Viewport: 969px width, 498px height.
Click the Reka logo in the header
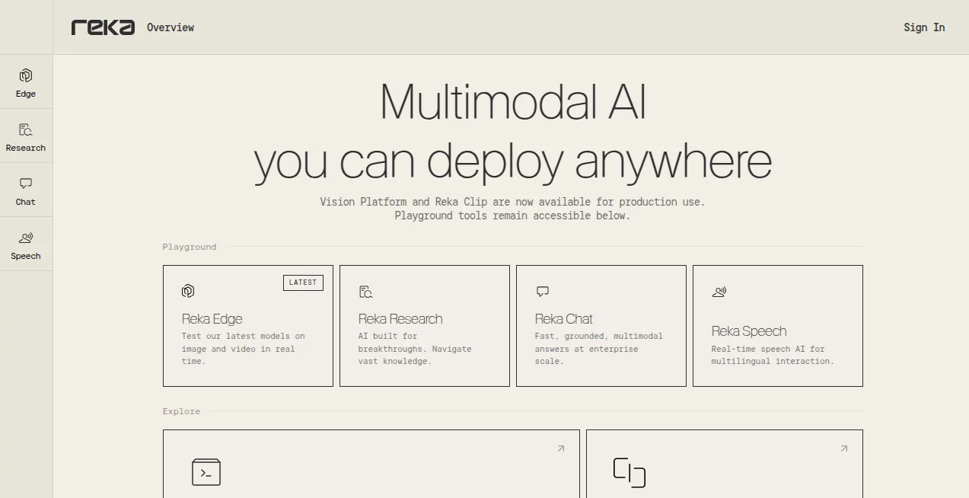coord(103,27)
